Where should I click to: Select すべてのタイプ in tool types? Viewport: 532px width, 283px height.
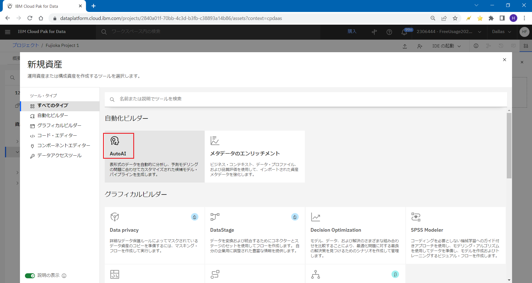(x=60, y=106)
